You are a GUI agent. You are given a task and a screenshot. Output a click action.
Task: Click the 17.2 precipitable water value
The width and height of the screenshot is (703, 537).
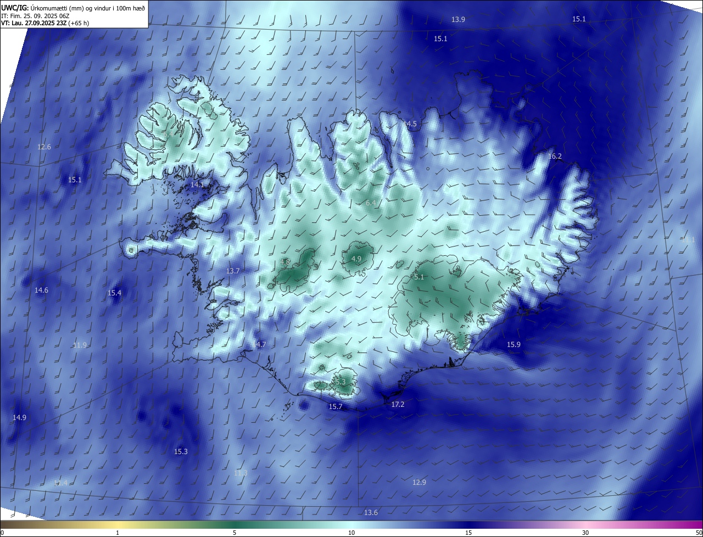pos(398,404)
